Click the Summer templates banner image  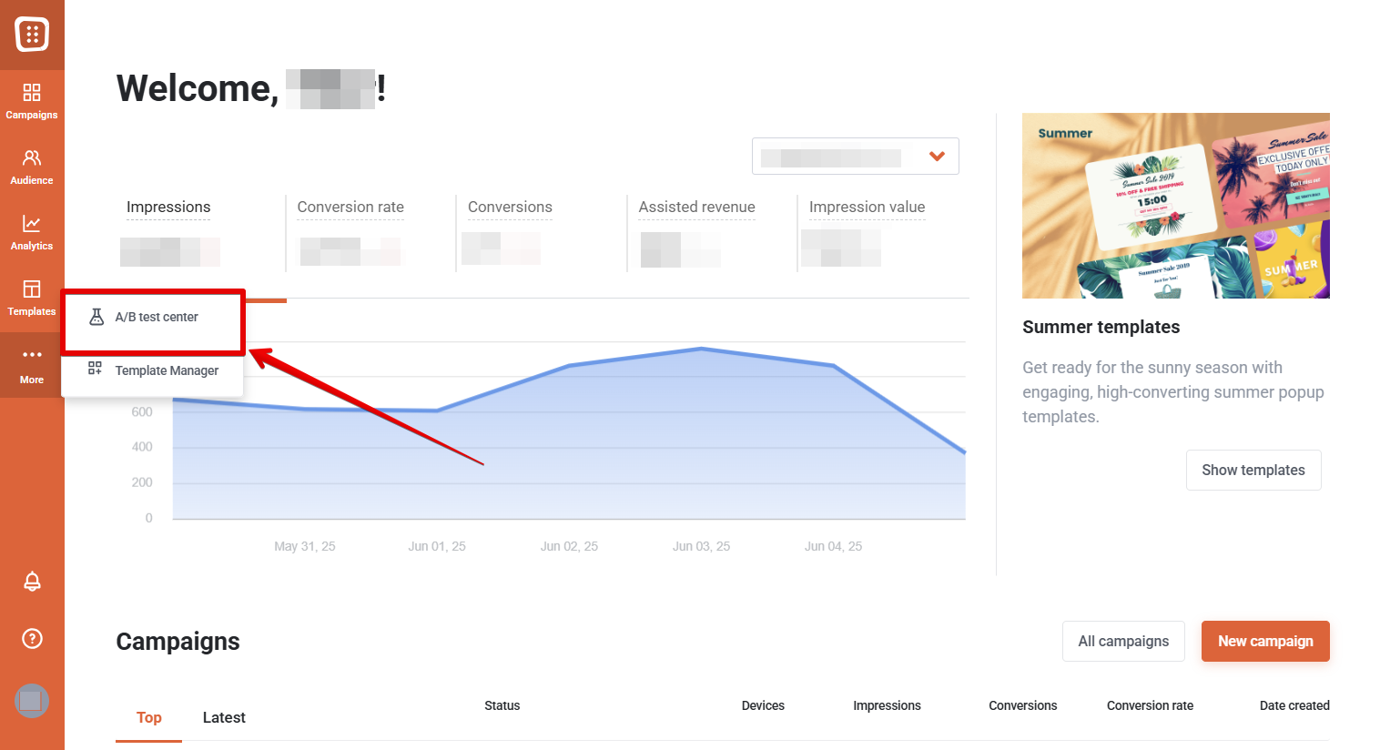coord(1175,206)
